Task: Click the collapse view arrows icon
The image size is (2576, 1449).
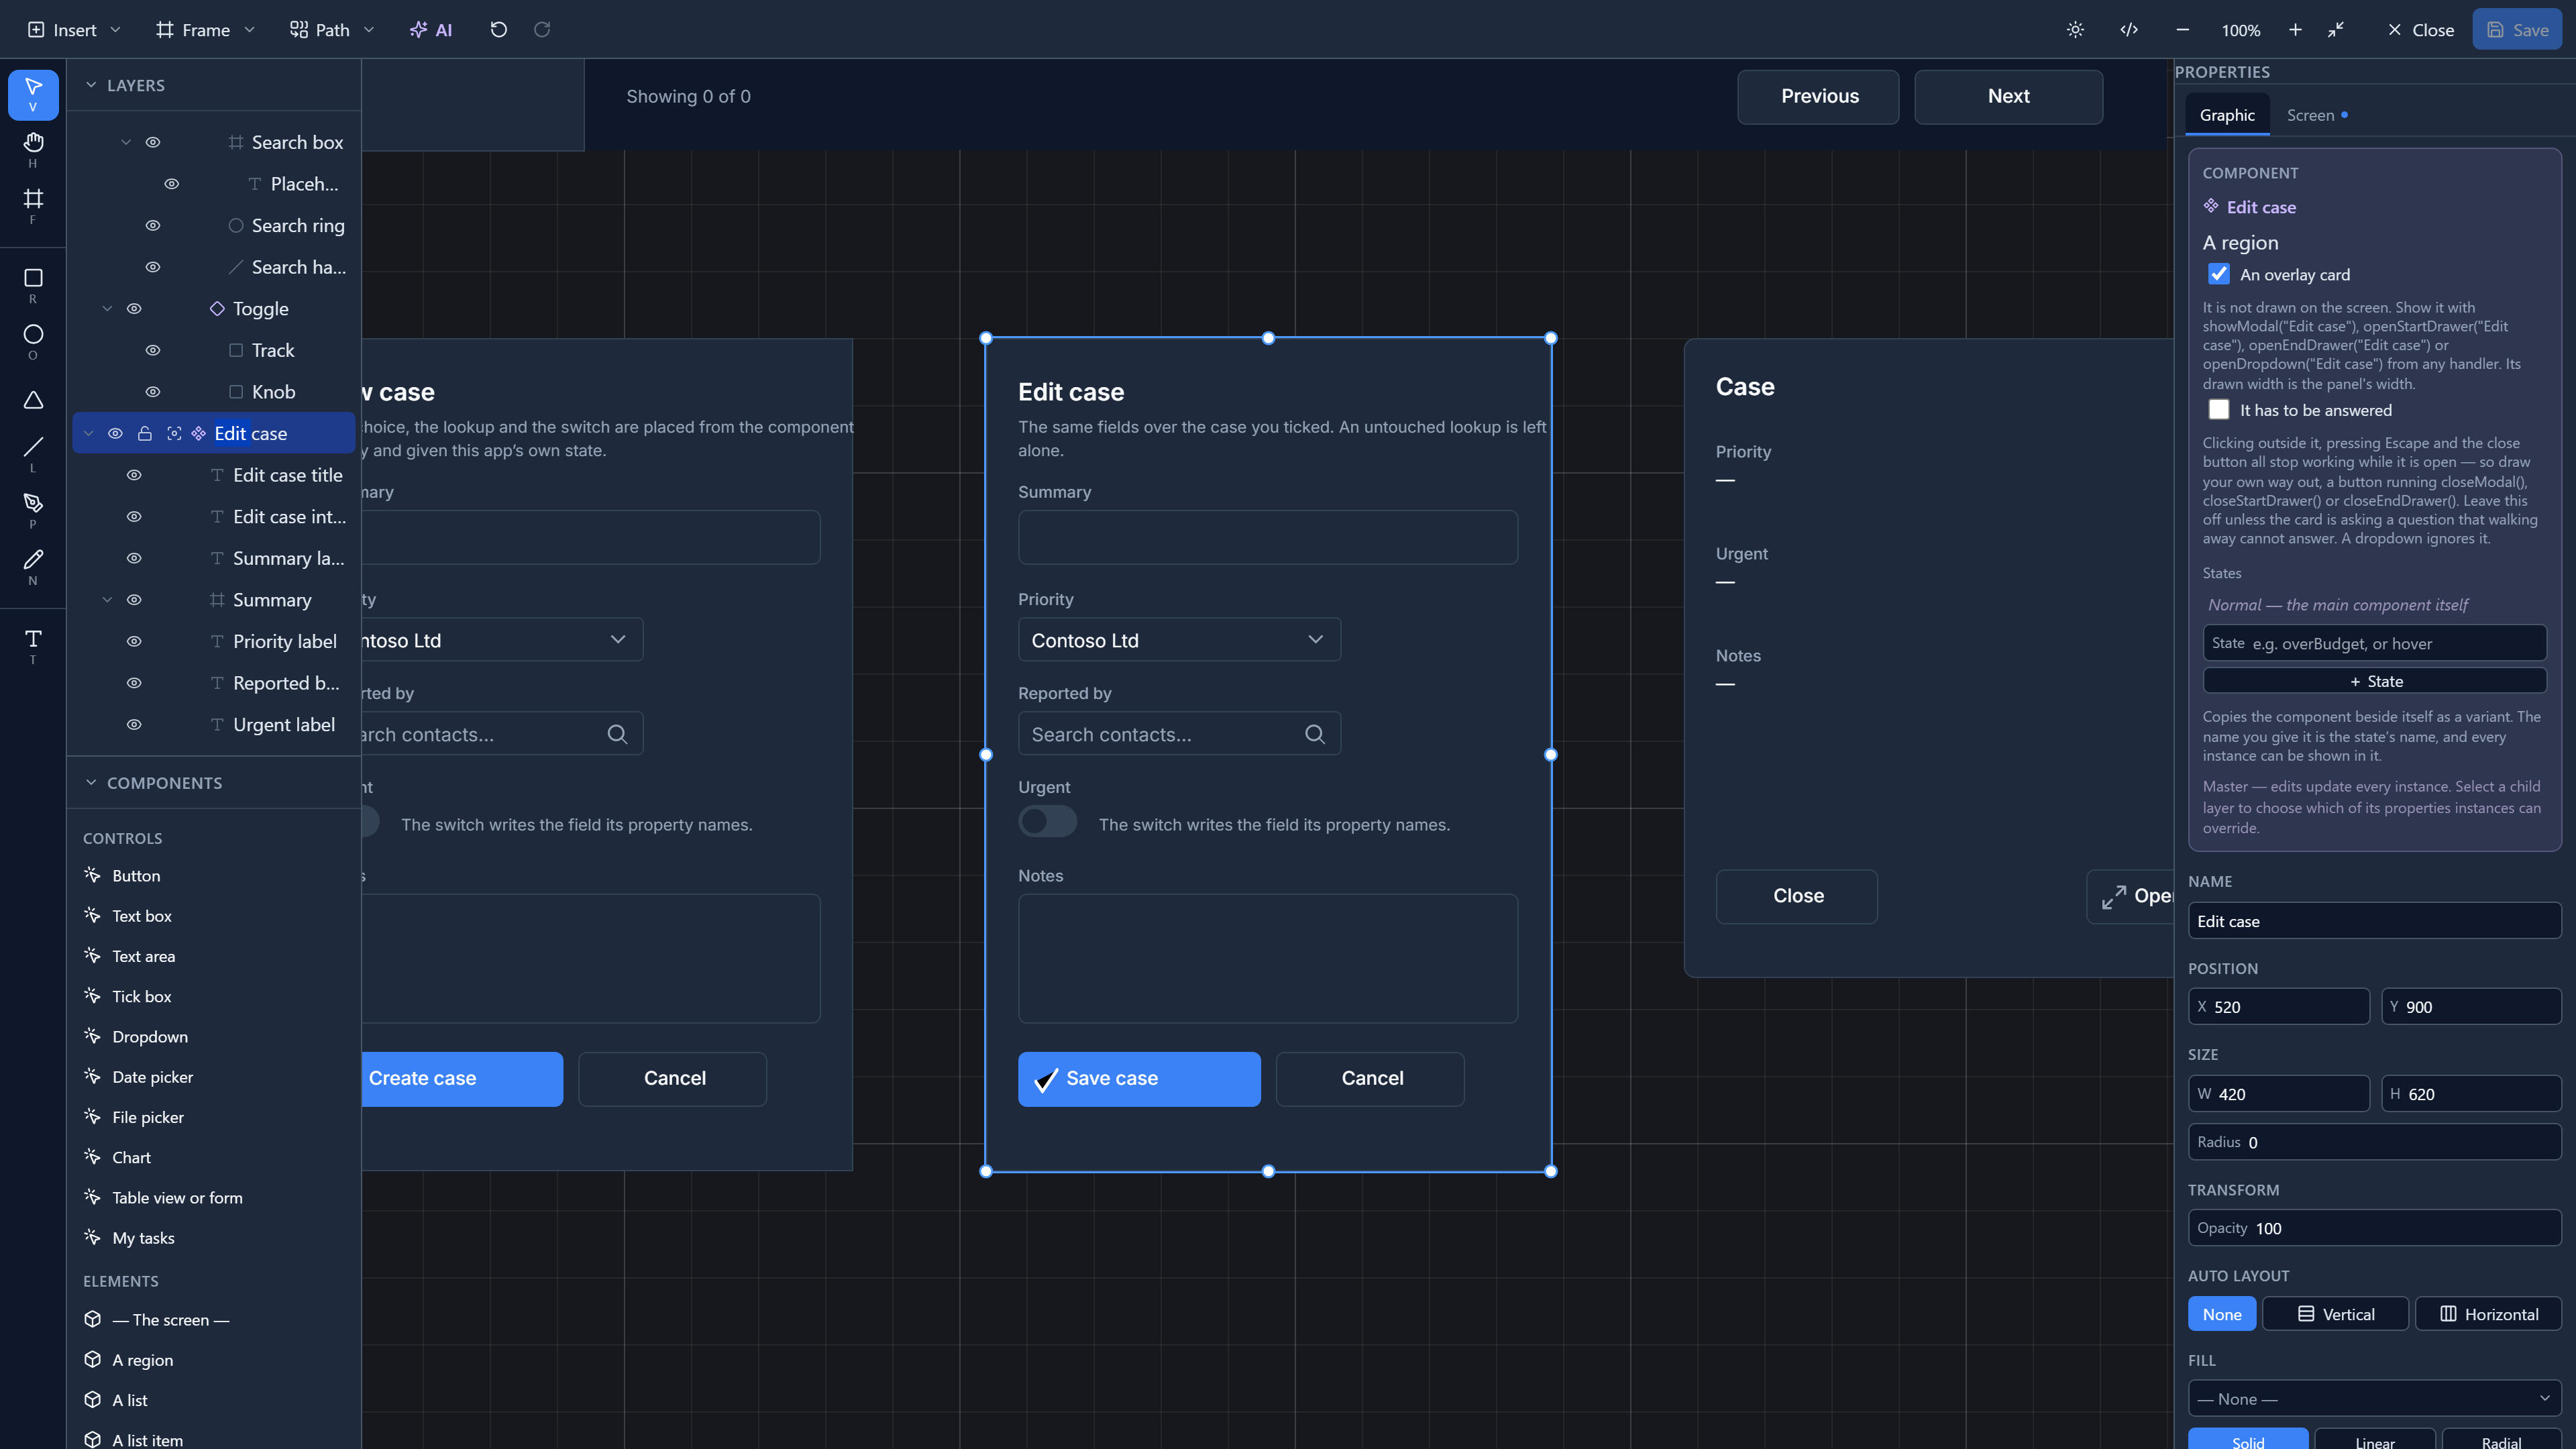Action: 2336,30
